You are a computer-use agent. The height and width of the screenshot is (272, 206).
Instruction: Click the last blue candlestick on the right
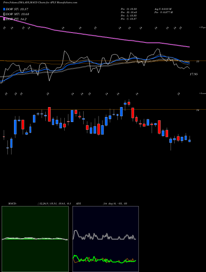(190, 141)
